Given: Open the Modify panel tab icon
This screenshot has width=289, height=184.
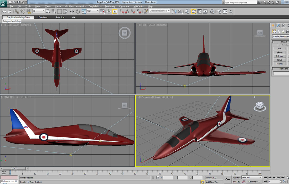Looking at the screenshot, I should pos(278,25).
